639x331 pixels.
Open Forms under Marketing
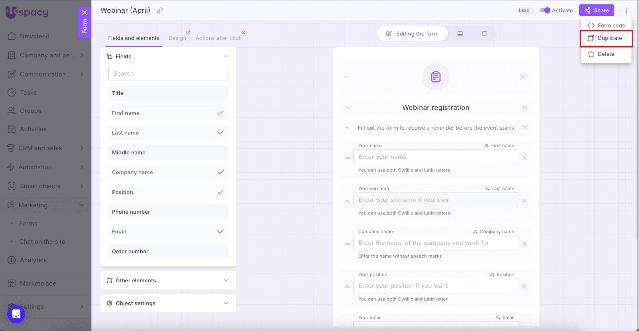tap(28, 223)
